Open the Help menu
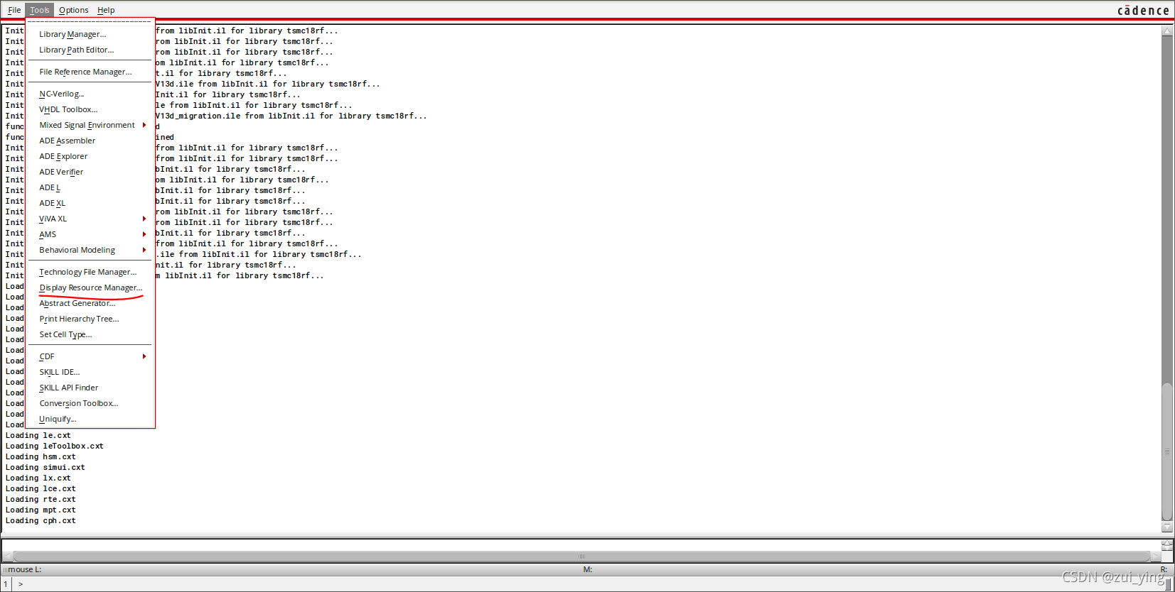Viewport: 1175px width, 592px height. [x=106, y=10]
